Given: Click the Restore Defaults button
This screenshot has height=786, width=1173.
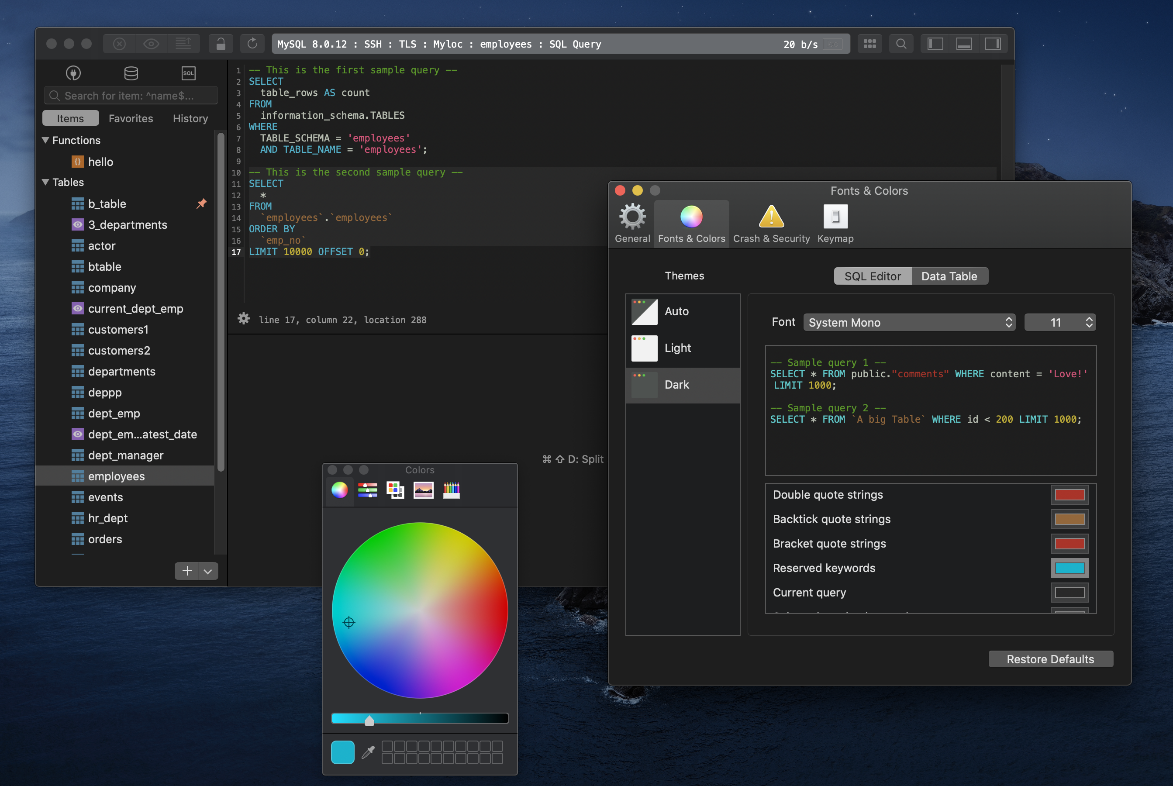Looking at the screenshot, I should point(1051,658).
